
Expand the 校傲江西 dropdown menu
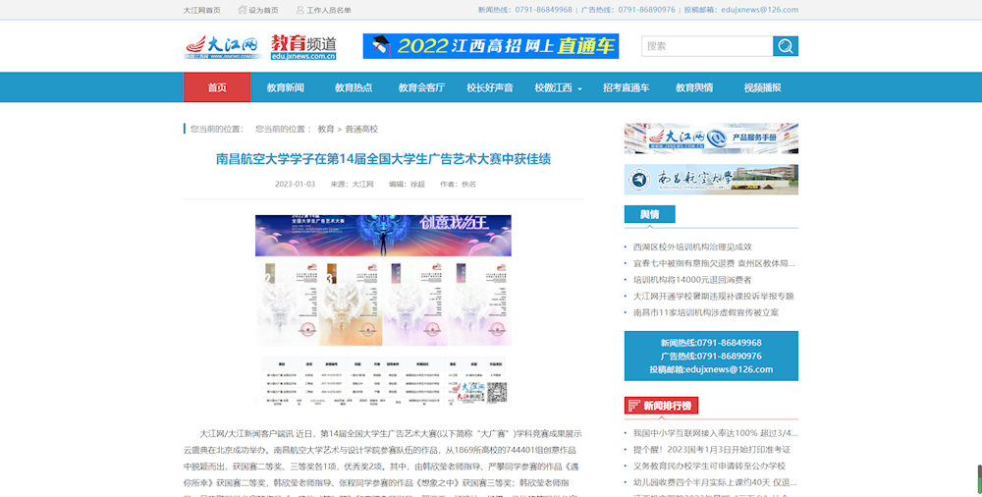pos(558,87)
